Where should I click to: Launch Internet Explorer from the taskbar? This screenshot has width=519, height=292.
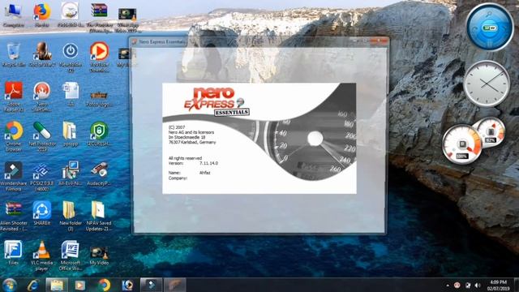point(33,285)
